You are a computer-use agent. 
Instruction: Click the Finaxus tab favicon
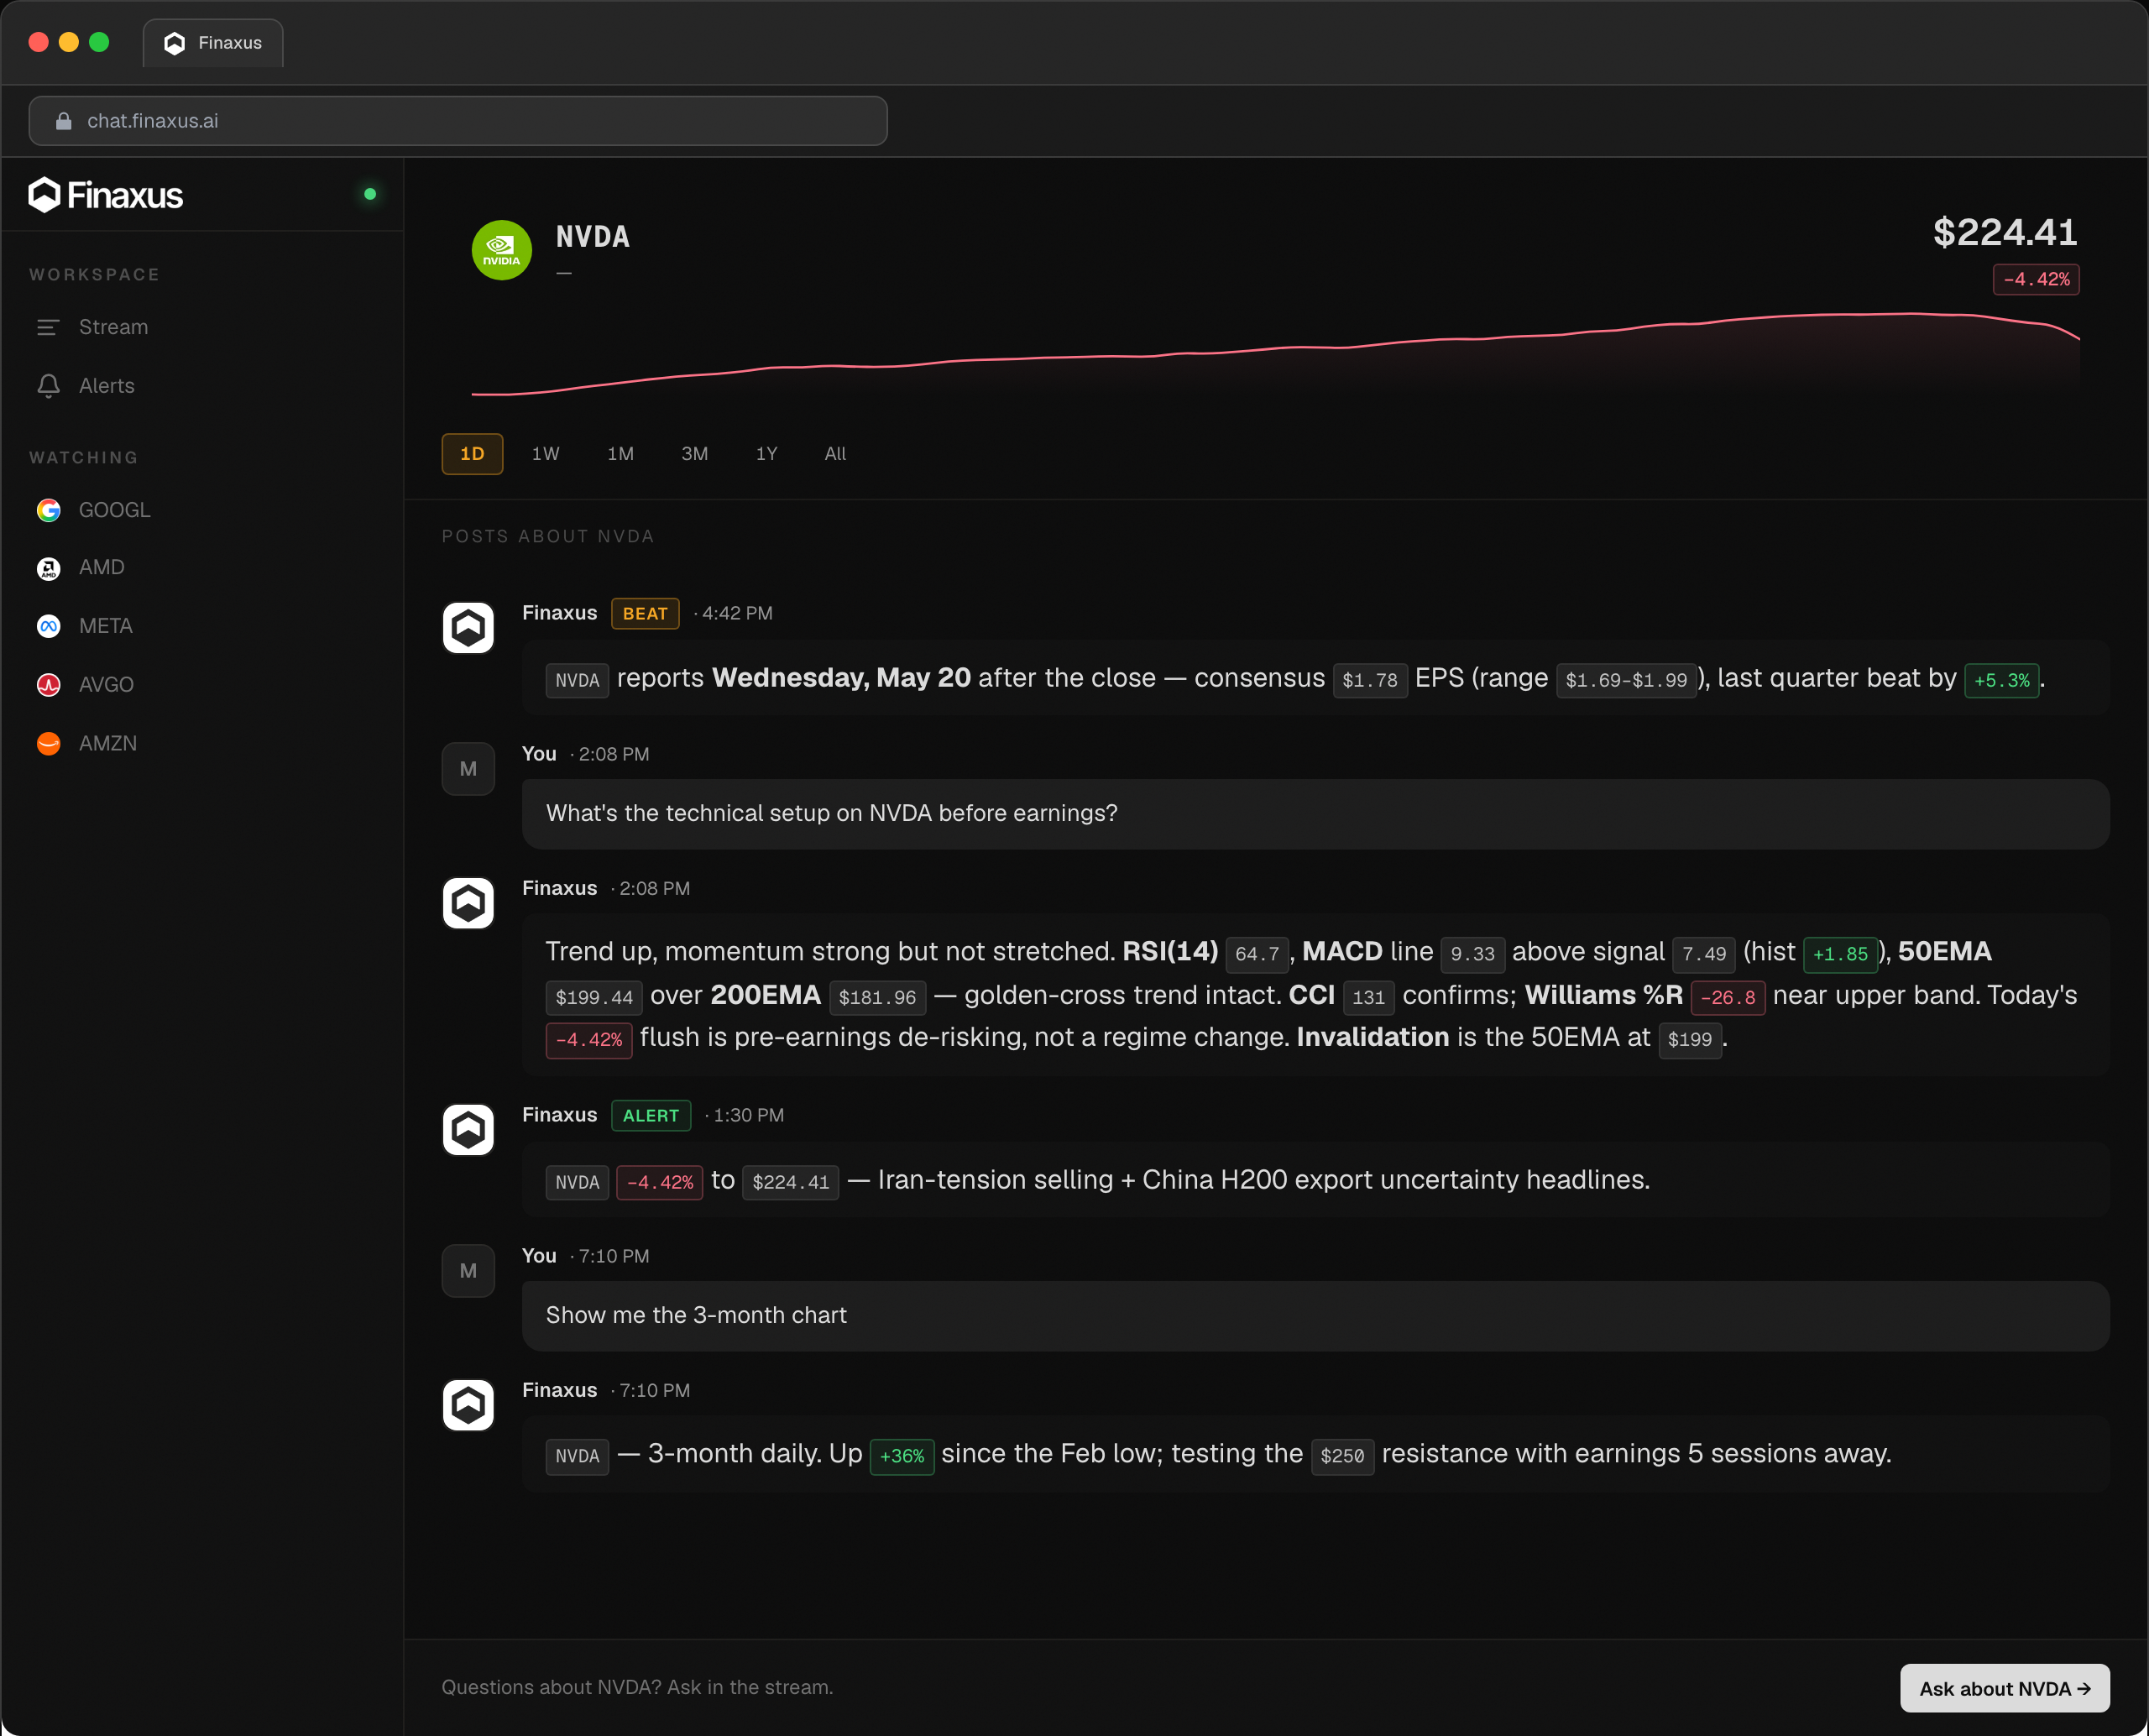[175, 43]
